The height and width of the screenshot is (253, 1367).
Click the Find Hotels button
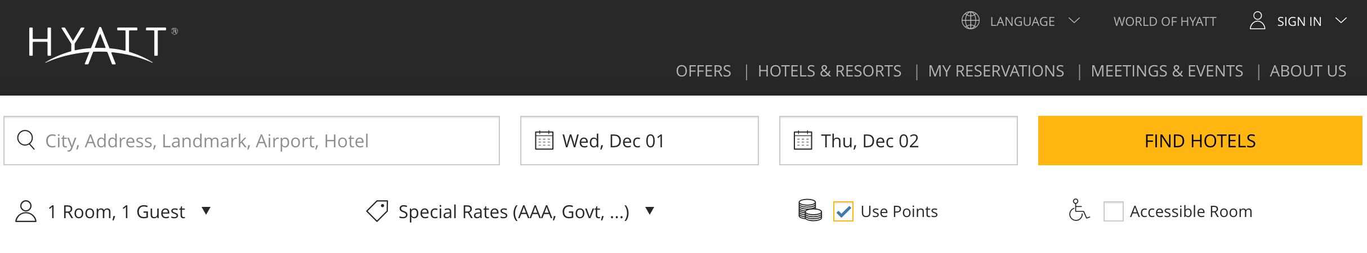pos(1200,141)
